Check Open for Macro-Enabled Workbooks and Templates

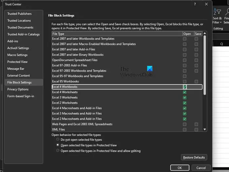pyautogui.click(x=185, y=44)
